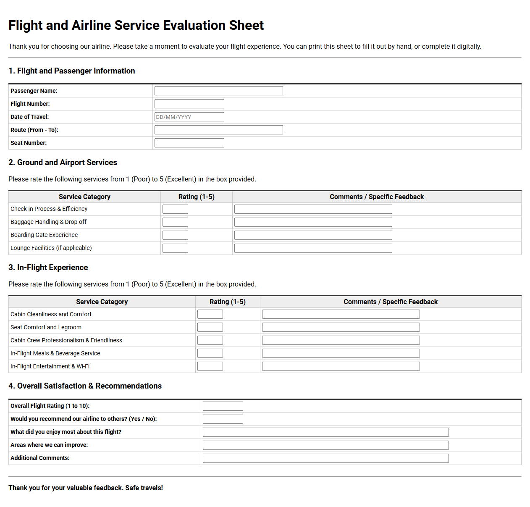Select the In-Flight Meals rating box
Viewport: 530px width, 507px height.
210,353
